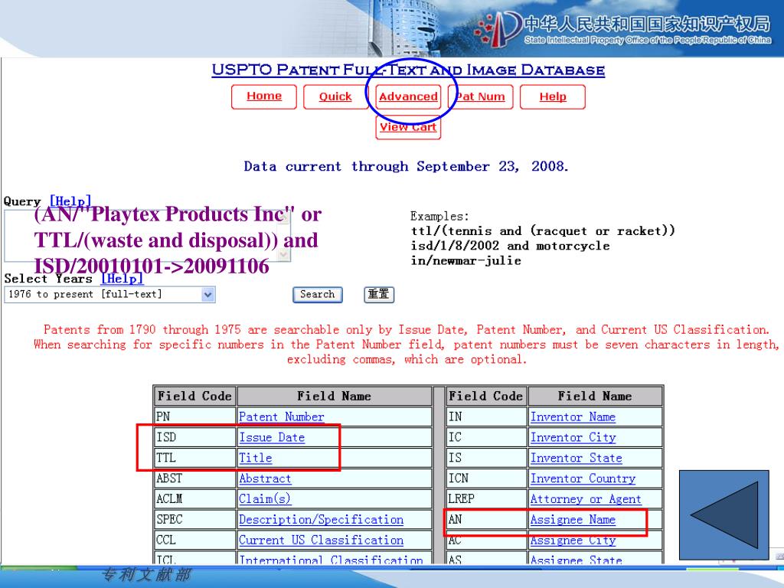Open the International Classification link
The width and height of the screenshot is (784, 588).
[331, 560]
